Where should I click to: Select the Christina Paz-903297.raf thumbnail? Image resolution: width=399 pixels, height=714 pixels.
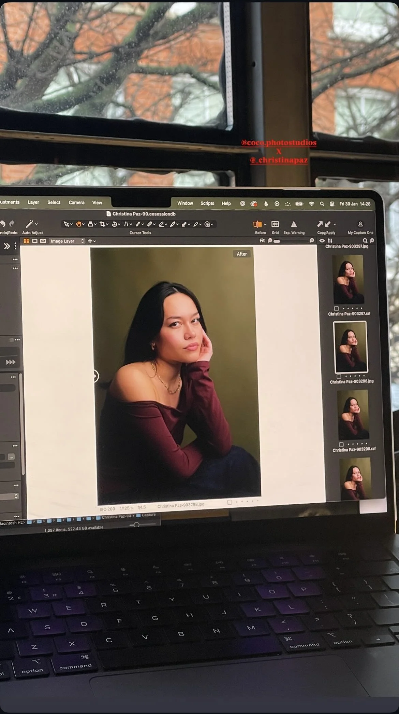click(348, 279)
